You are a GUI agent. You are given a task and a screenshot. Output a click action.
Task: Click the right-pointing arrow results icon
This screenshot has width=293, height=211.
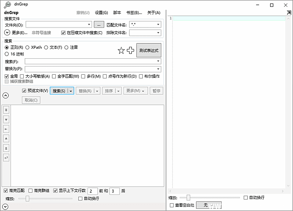pyautogui.click(x=6, y=129)
